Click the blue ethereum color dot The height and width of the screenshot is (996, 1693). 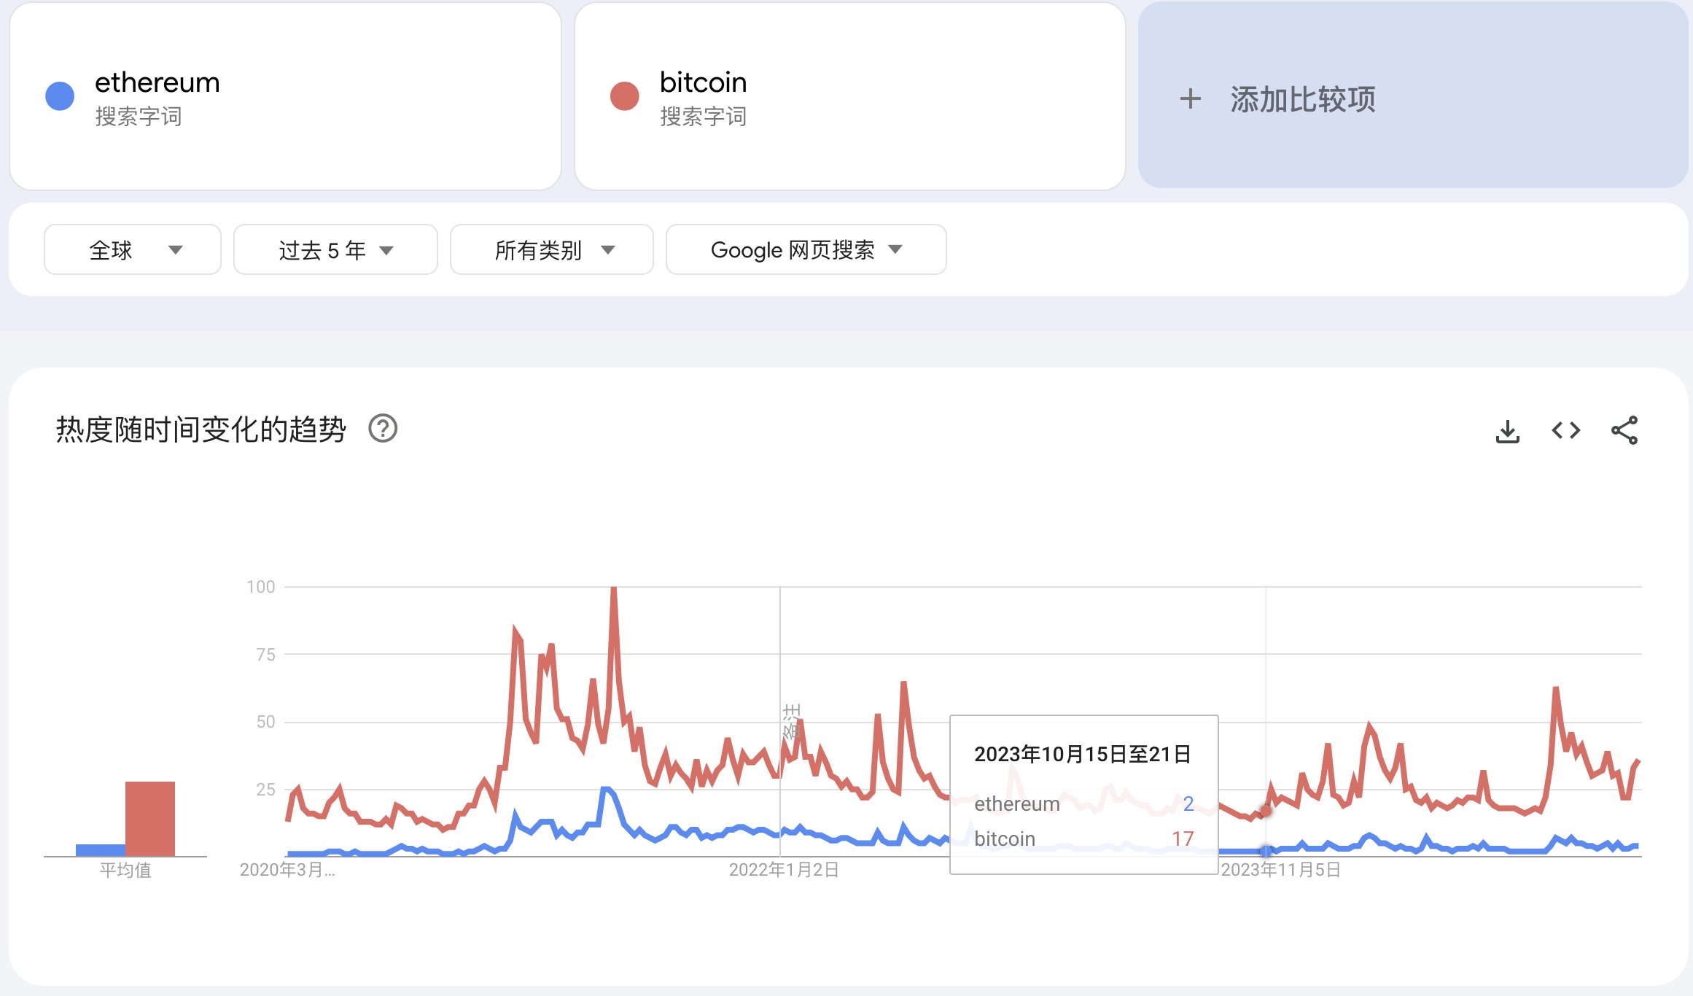(60, 96)
